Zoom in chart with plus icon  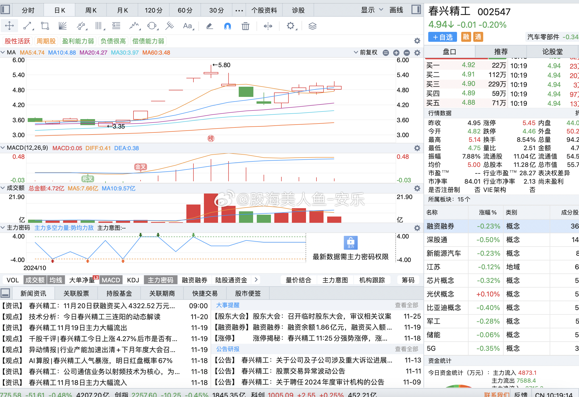click(396, 53)
